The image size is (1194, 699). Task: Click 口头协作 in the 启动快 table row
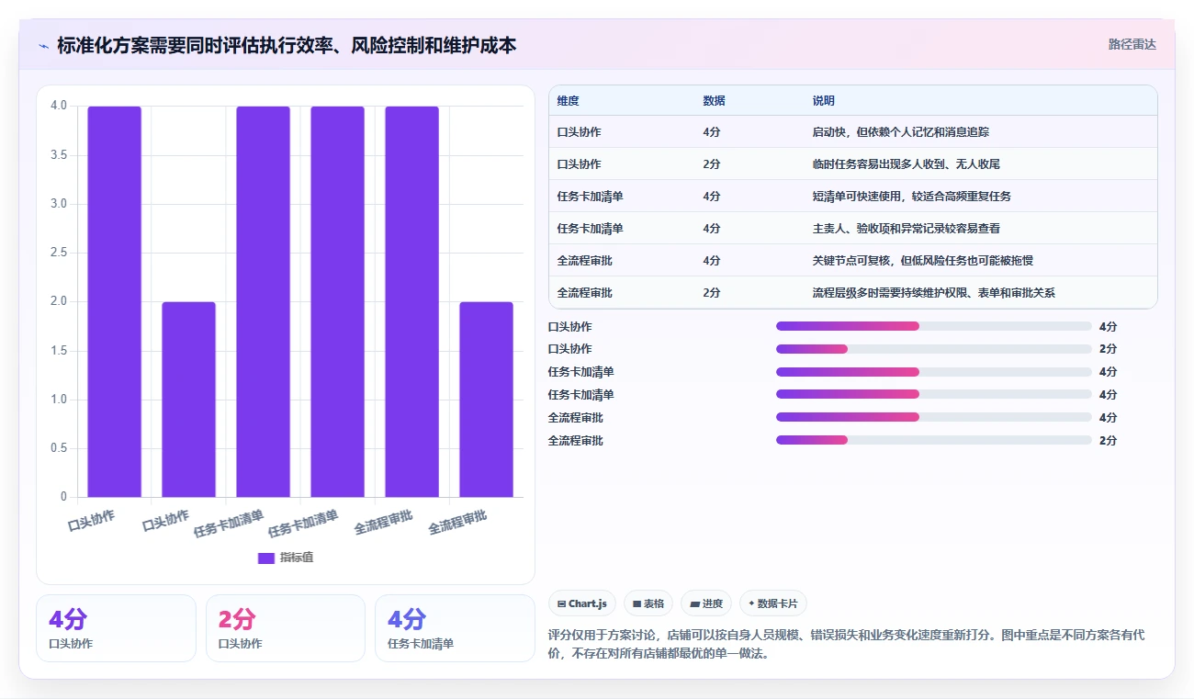click(580, 132)
